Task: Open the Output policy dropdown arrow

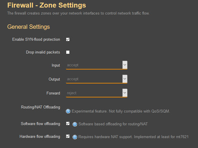Action: 125,79
